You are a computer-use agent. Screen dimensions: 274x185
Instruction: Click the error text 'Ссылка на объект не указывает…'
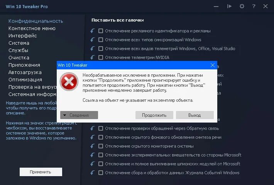pyautogui.click(x=138, y=100)
